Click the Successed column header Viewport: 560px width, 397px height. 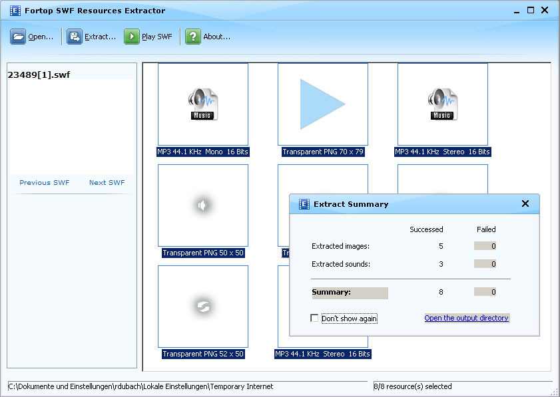click(426, 229)
